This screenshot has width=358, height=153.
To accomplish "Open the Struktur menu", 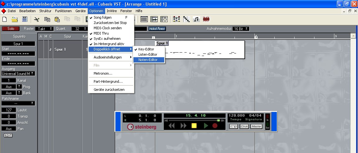I will (x=45, y=11).
